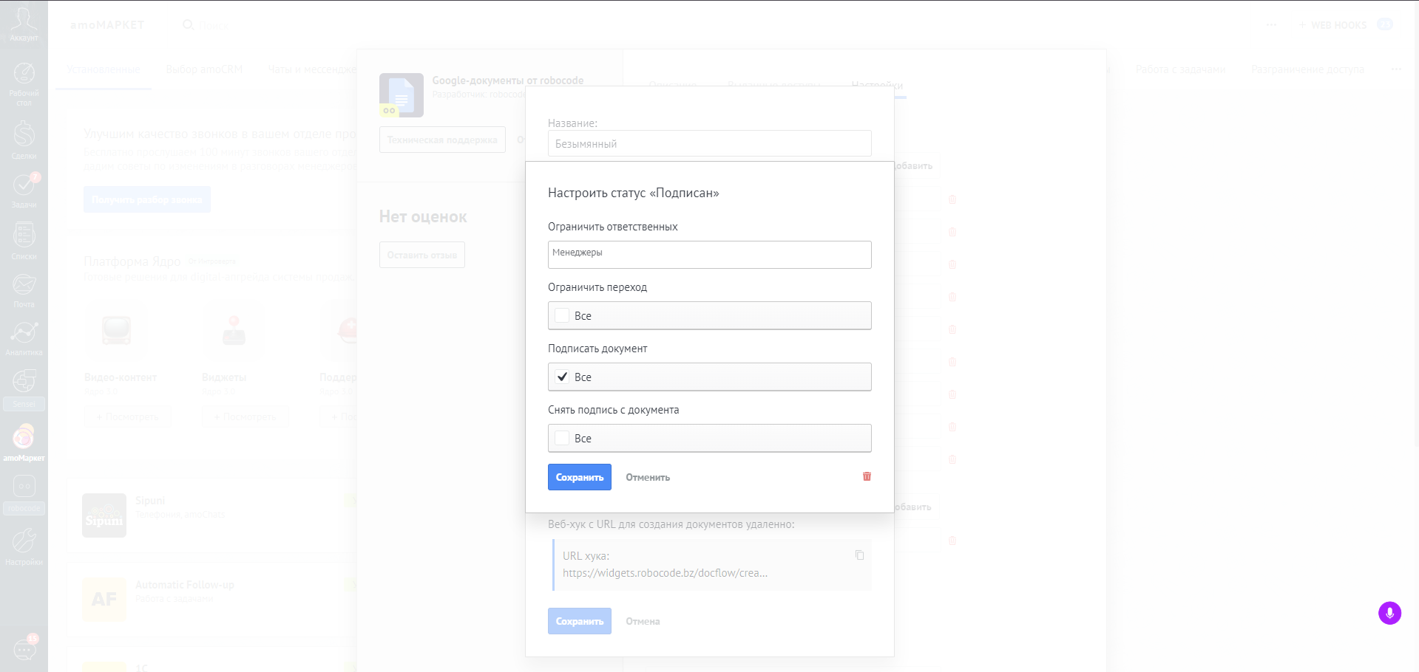The width and height of the screenshot is (1419, 672).
Task: Go to Рабочий стол in sidebar
Action: [x=24, y=83]
